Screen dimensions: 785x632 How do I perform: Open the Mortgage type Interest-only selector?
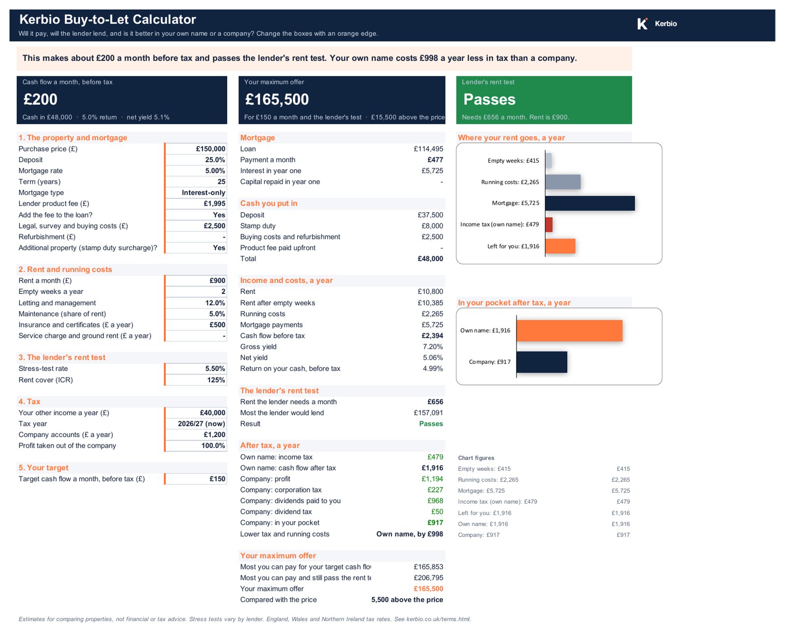tap(196, 193)
